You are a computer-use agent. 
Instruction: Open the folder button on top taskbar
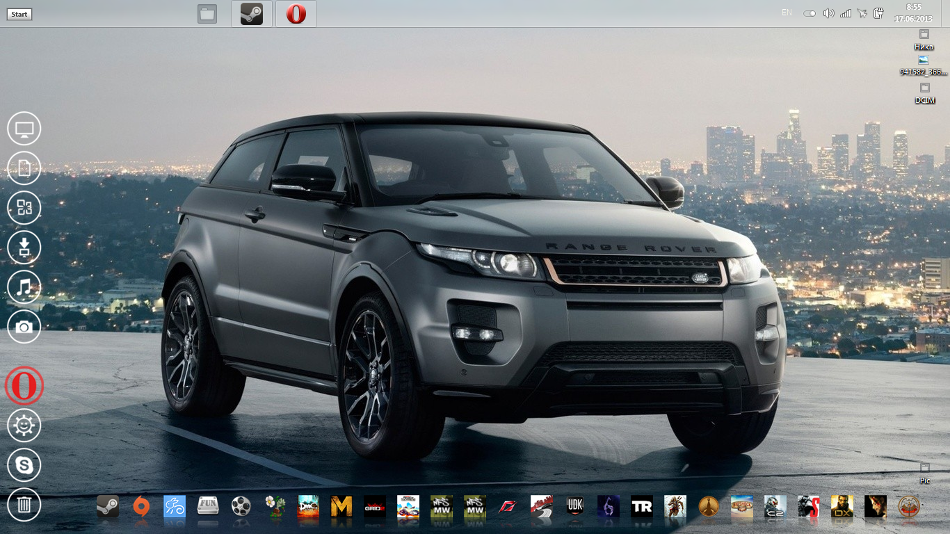(207, 13)
